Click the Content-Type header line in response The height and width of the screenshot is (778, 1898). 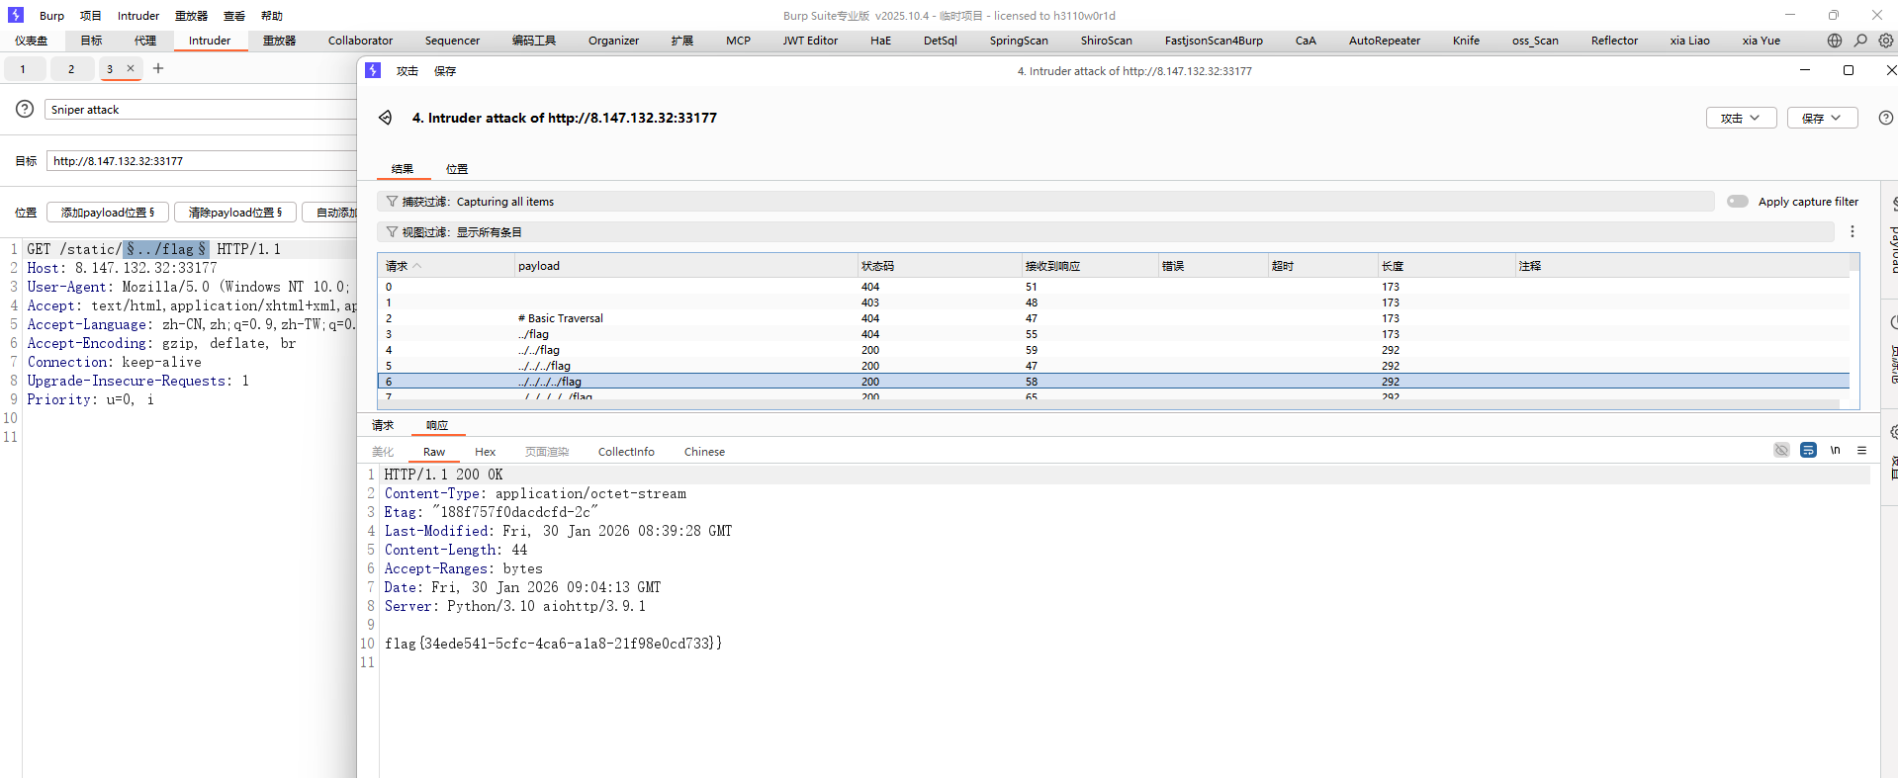535,493
